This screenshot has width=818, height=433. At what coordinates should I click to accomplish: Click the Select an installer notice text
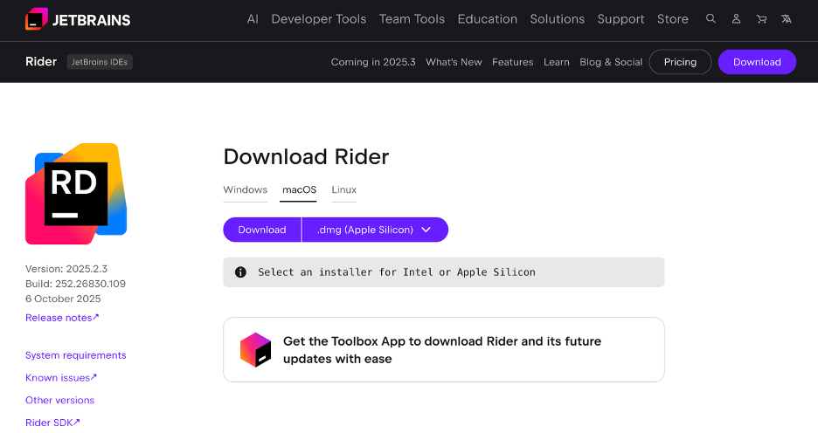[x=397, y=272]
